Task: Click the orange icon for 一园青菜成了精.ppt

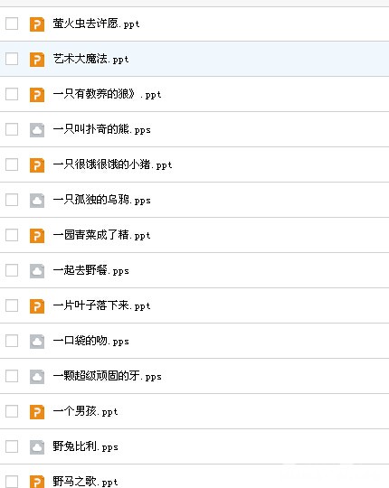Action: point(37,235)
